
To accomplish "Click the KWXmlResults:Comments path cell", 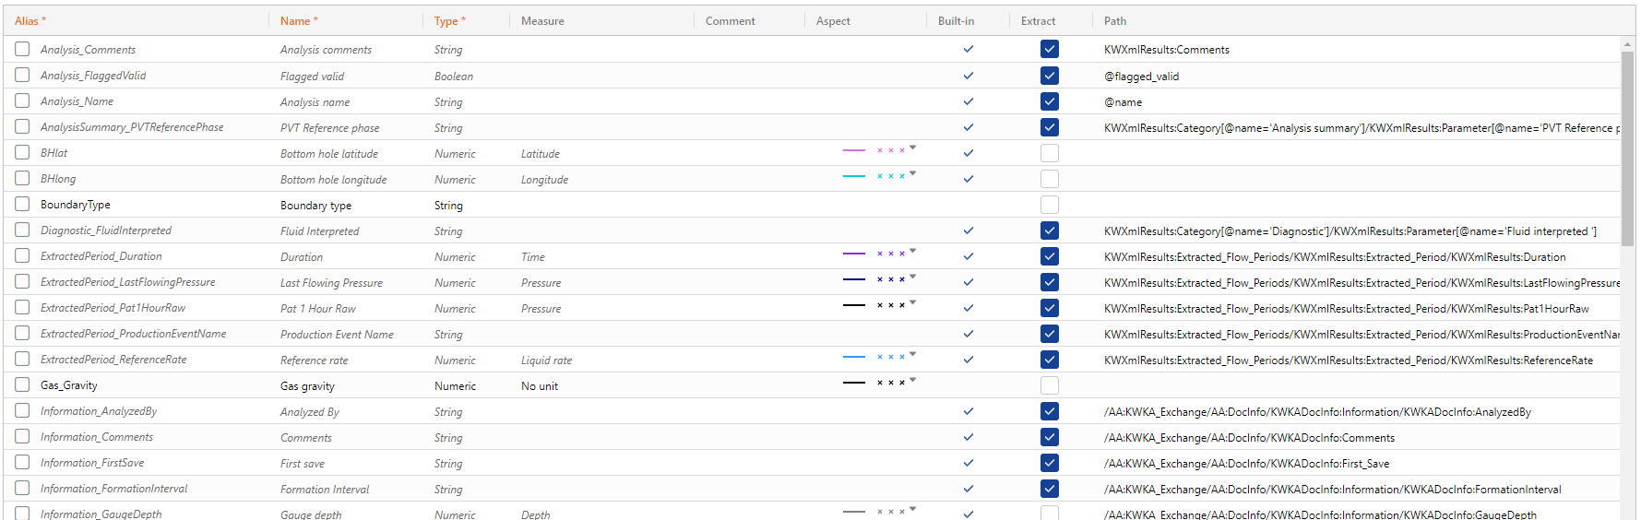I will point(1167,50).
